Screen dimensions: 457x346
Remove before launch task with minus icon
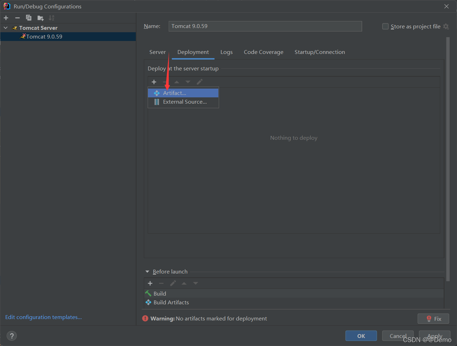point(161,283)
